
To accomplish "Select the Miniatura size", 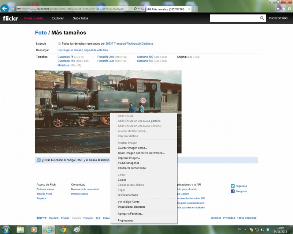I will [x=63, y=65].
